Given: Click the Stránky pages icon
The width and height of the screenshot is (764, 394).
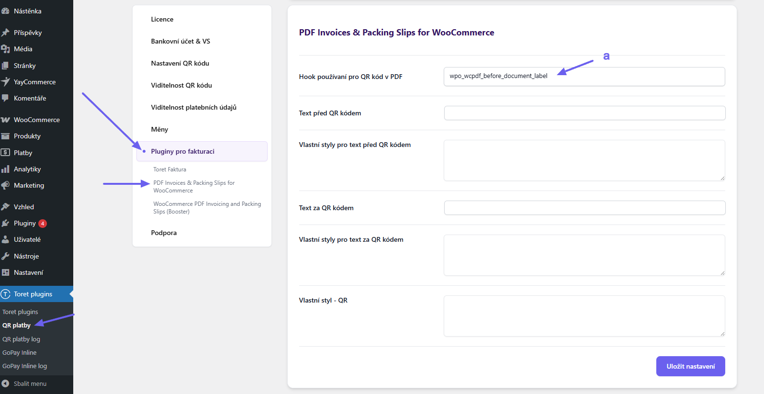Looking at the screenshot, I should point(5,66).
